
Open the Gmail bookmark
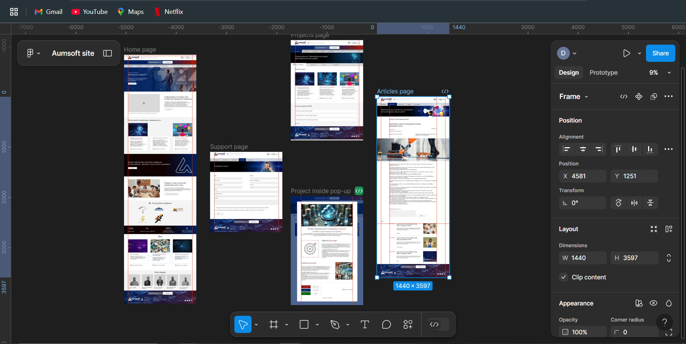click(x=48, y=11)
